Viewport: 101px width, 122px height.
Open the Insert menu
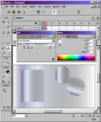point(25,7)
